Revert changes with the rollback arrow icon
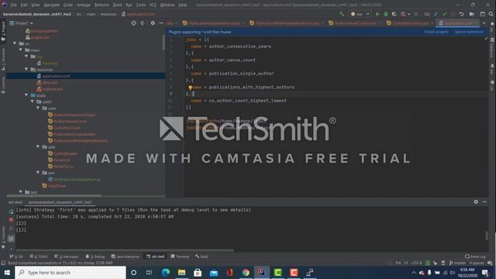The width and height of the screenshot is (496, 279). (462, 14)
